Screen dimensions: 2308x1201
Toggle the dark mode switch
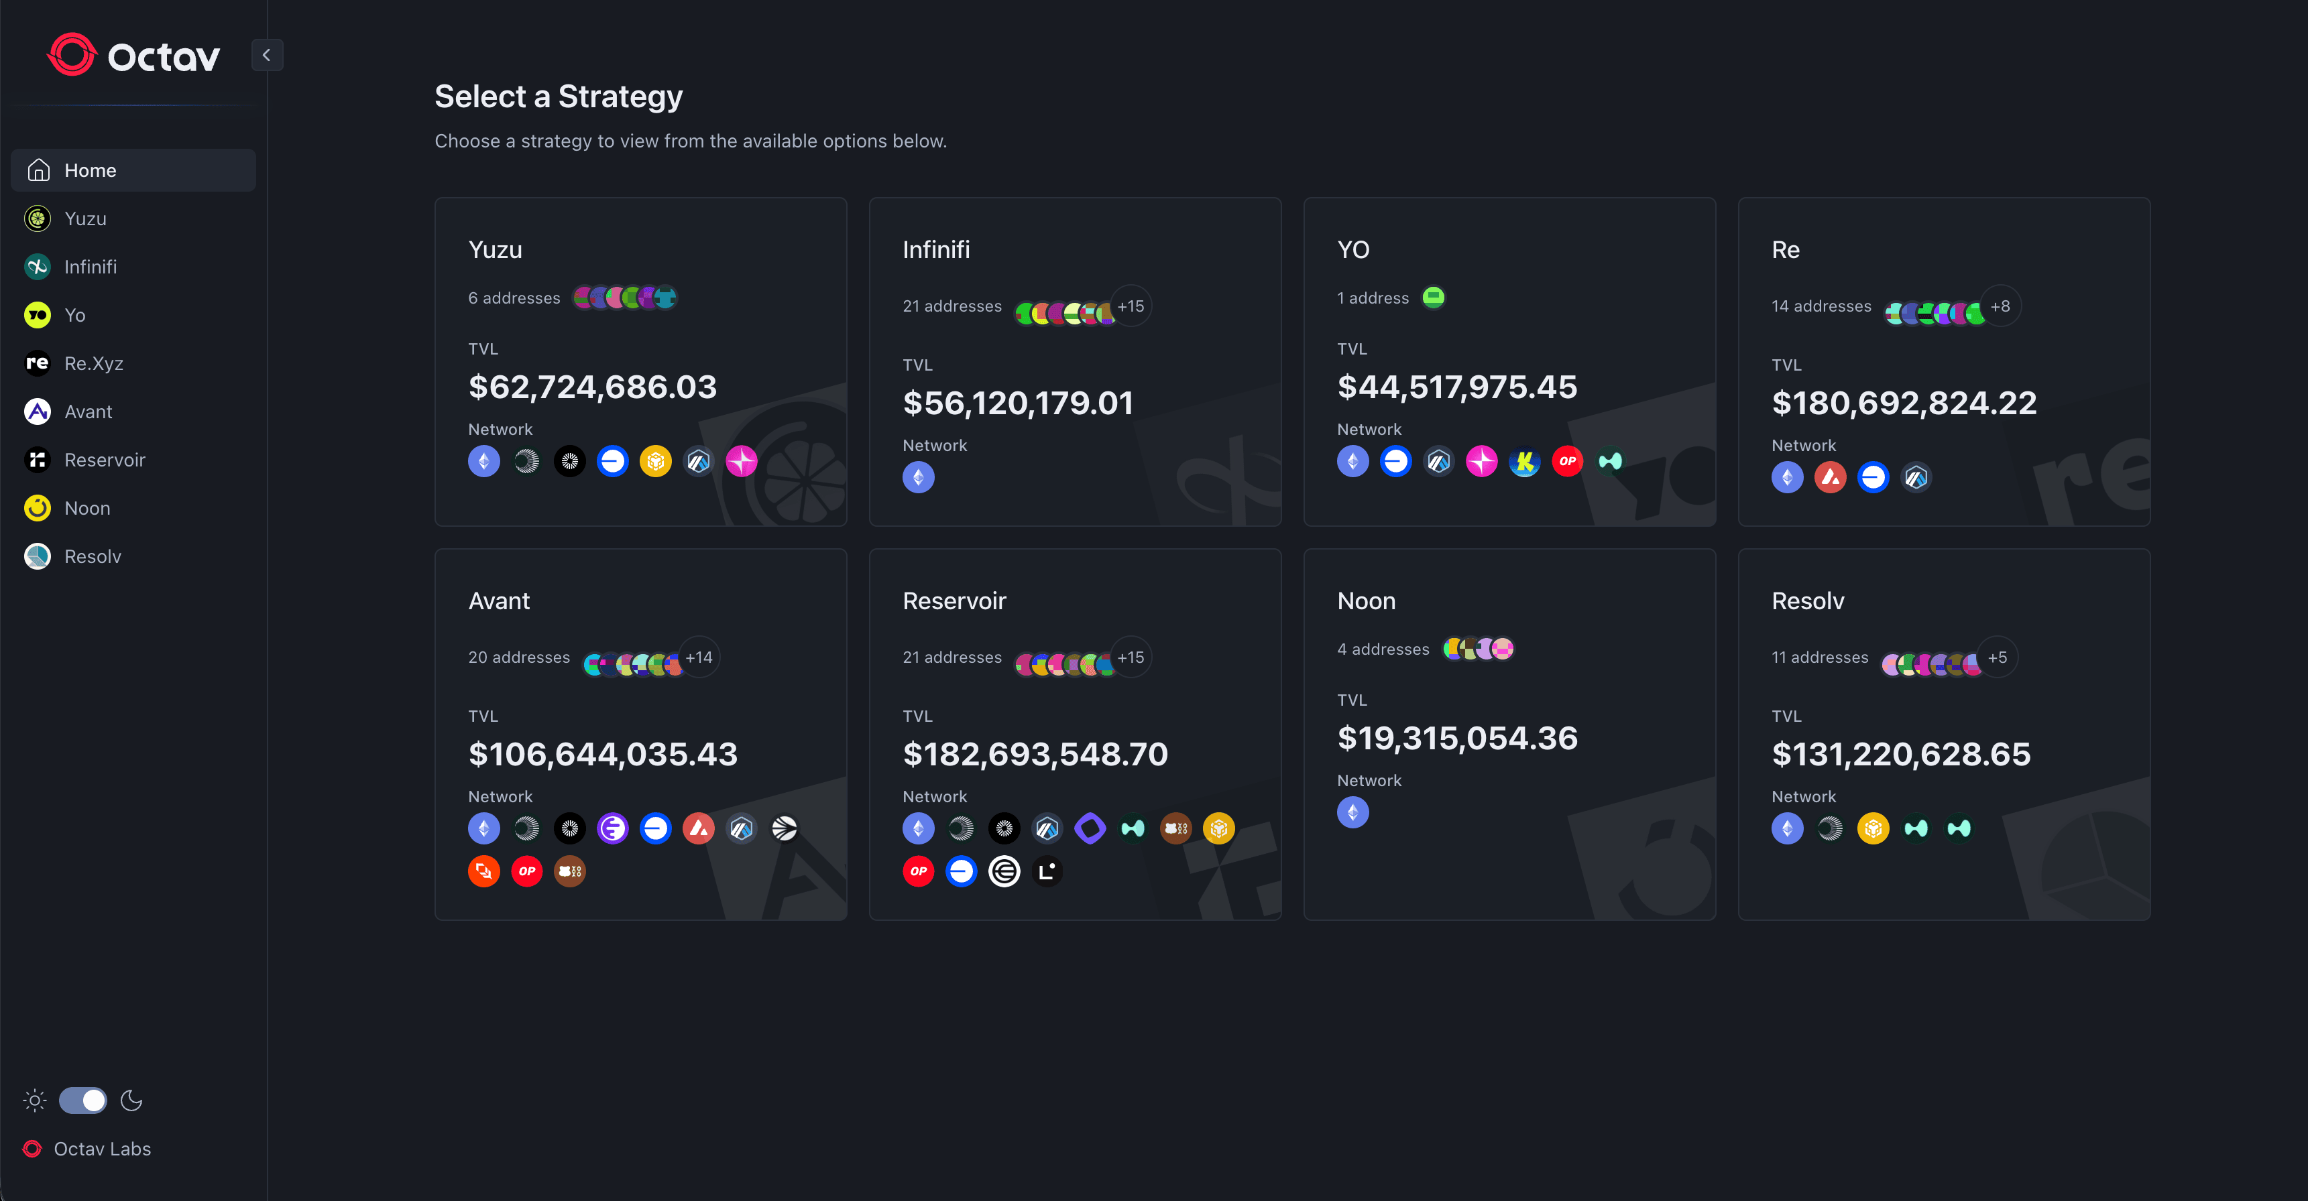click(83, 1100)
